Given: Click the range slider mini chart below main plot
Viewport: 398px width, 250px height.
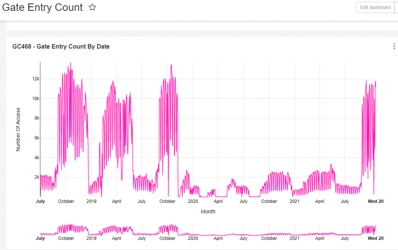Looking at the screenshot, I should click(x=208, y=230).
